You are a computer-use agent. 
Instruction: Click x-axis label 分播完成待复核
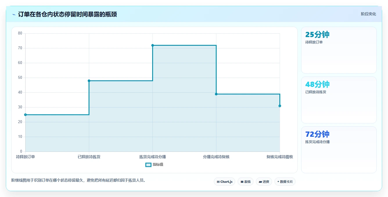click(x=216, y=157)
